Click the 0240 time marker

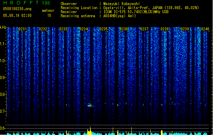pos(205,29)
